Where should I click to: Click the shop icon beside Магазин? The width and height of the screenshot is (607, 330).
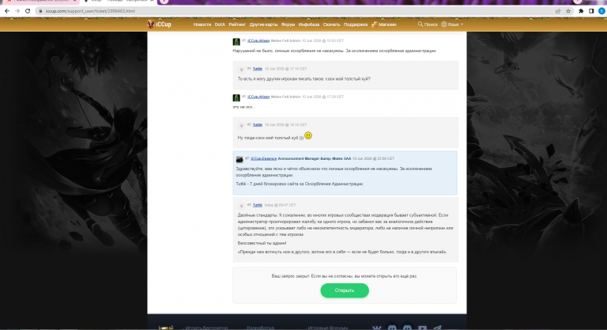click(x=374, y=25)
